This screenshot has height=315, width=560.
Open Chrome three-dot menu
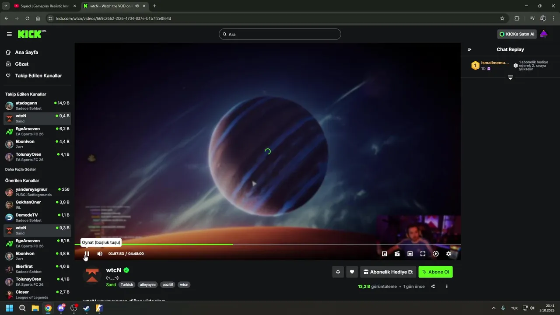tap(554, 18)
